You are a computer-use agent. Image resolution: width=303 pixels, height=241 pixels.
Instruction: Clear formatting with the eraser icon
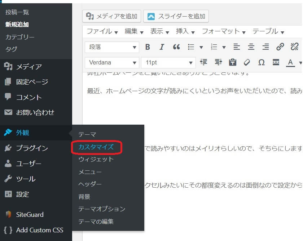247,62
